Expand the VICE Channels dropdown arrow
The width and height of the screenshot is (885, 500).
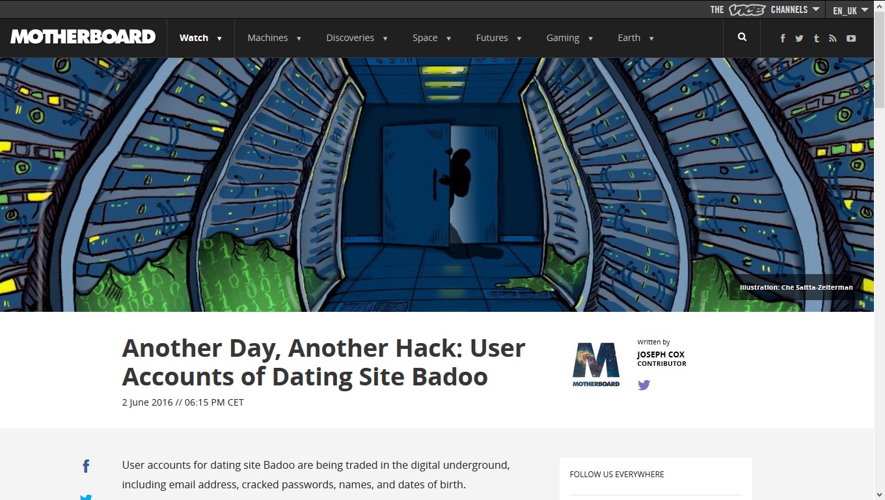815,9
